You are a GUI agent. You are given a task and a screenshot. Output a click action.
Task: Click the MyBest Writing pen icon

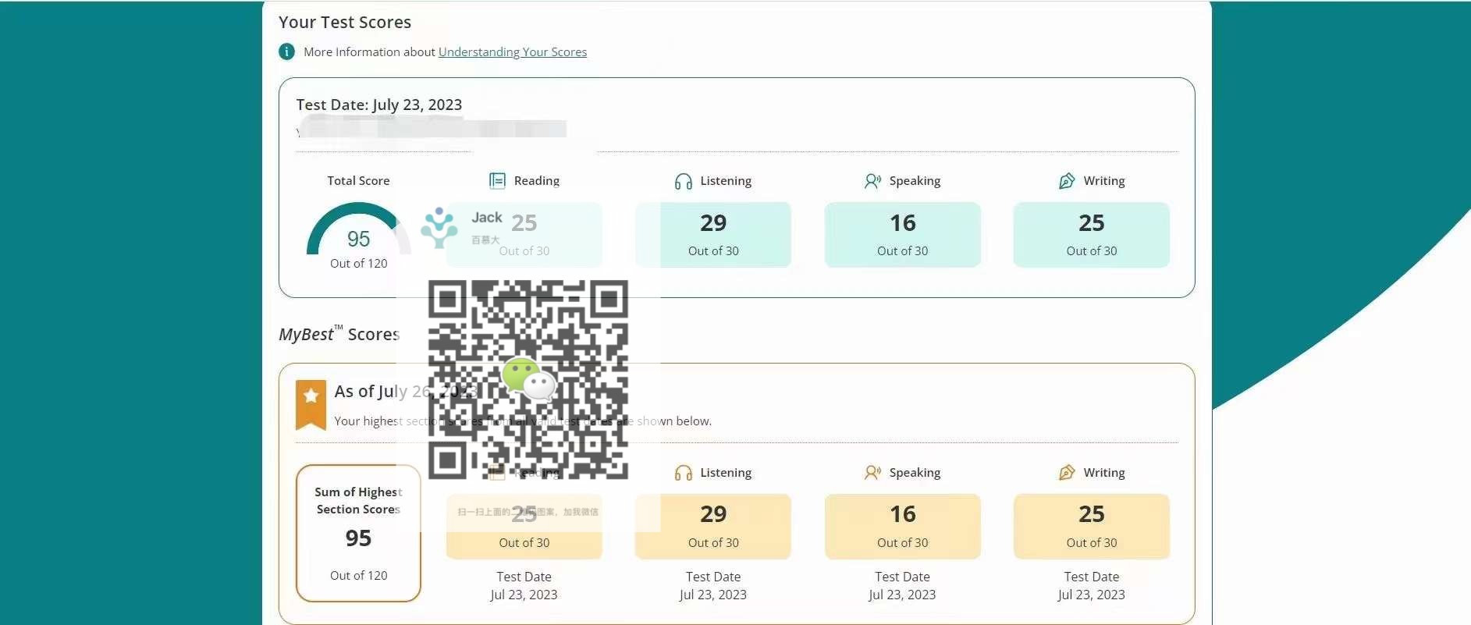(x=1066, y=473)
